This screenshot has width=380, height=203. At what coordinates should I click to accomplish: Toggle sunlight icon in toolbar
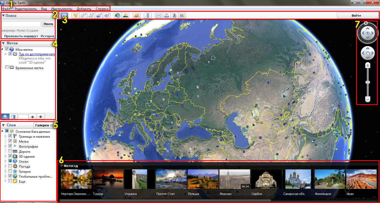tap(125, 16)
